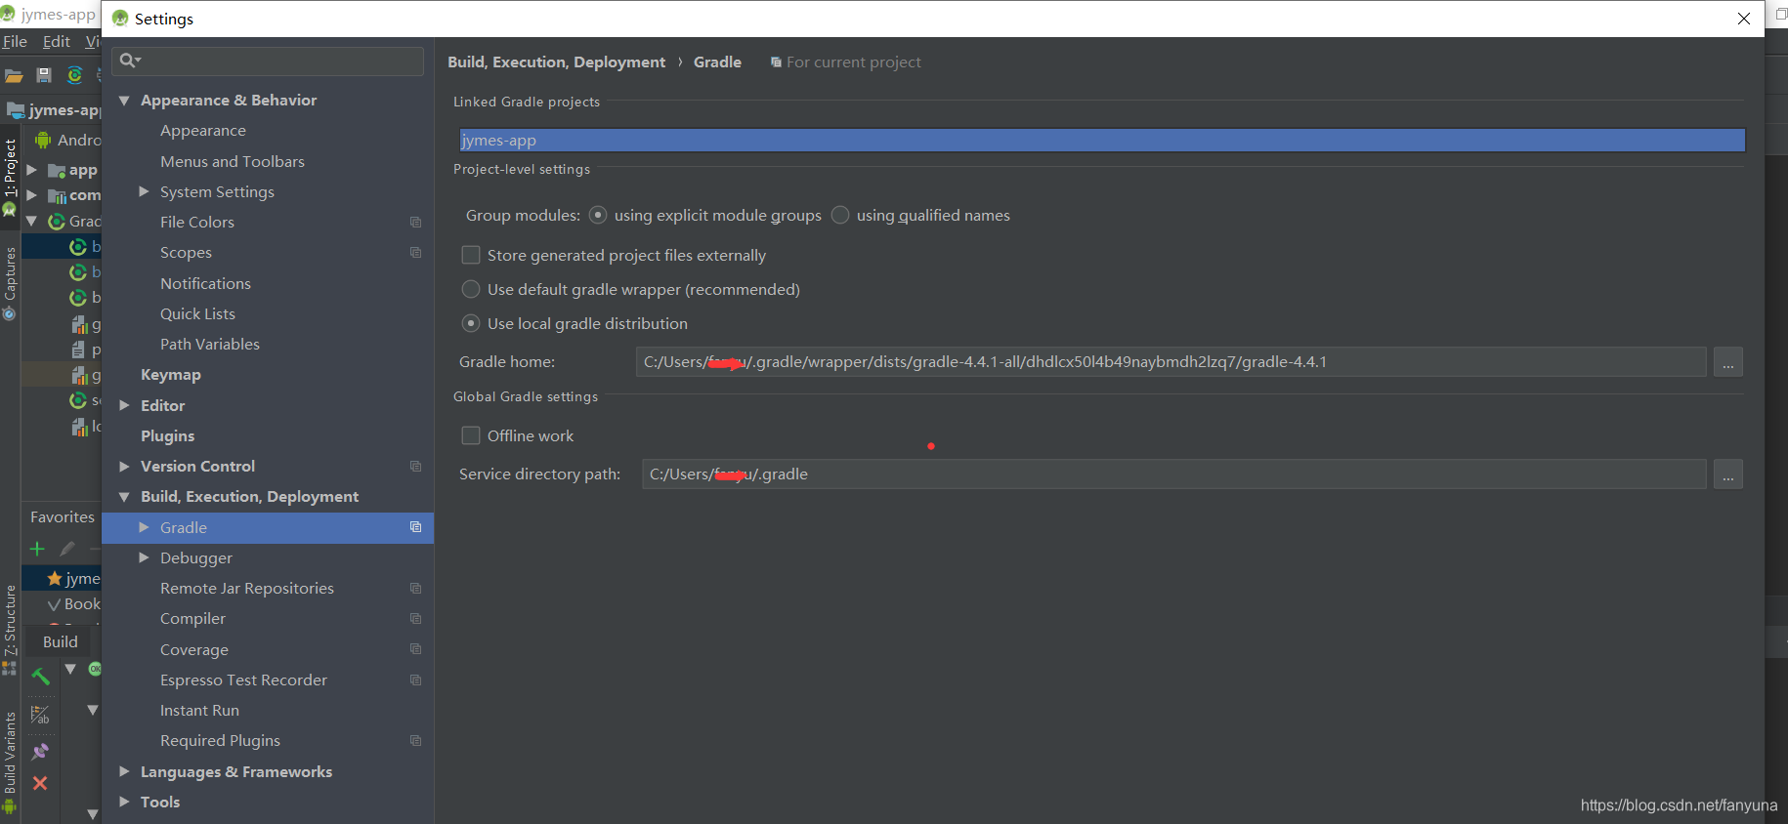
Task: Open the Keymap settings page
Action: tap(171, 375)
